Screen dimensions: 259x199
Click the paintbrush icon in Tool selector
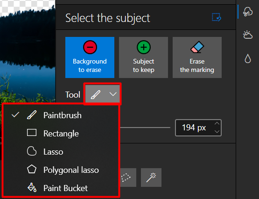point(96,94)
